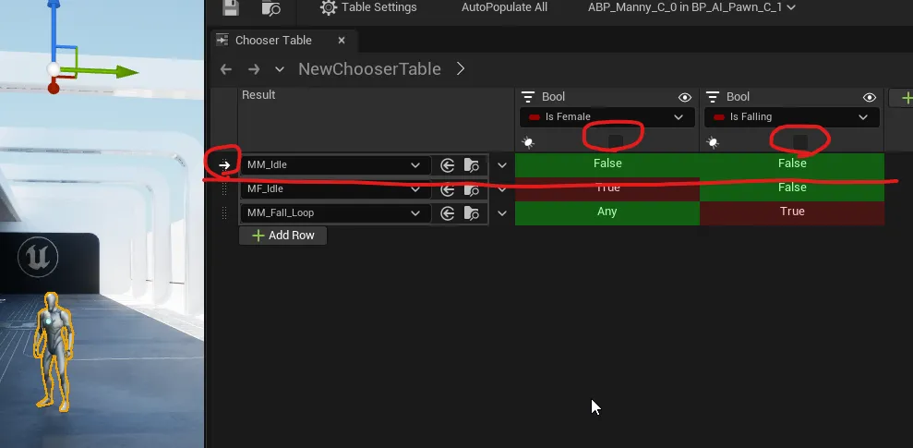Open the Is Falling property dropdown
The image size is (913, 448).
[x=792, y=117]
